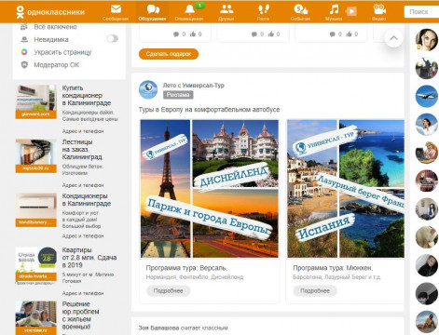439x335 pixels.
Task: Open Украсить страницу link
Action: pos(62,52)
